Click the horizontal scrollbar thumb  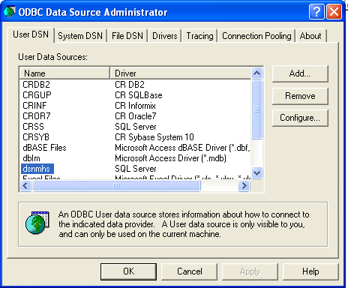click(116, 186)
